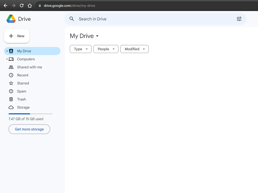Screen dimensions: 258x193
Task: Open the People filter dropdown
Action: tap(106, 49)
